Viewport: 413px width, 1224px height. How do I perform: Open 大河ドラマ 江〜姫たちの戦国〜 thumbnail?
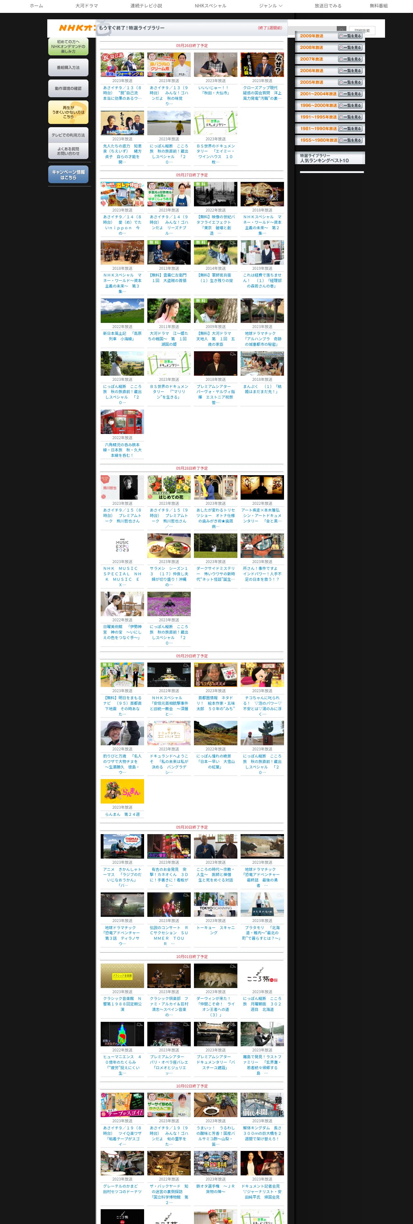169,311
